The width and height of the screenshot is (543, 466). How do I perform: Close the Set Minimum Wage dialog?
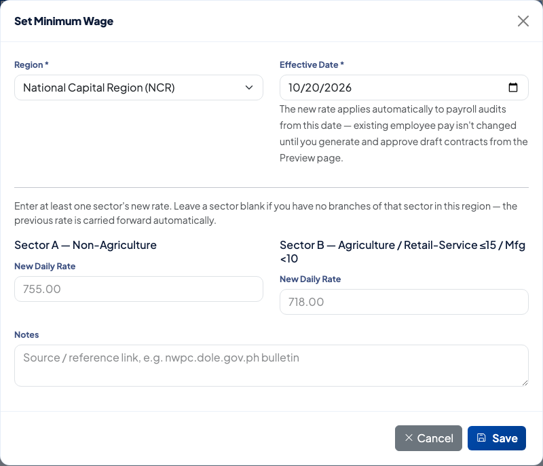tap(523, 21)
